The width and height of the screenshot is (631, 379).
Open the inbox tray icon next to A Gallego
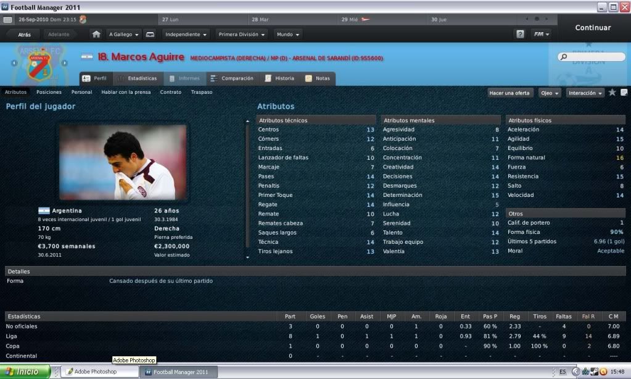pos(150,35)
